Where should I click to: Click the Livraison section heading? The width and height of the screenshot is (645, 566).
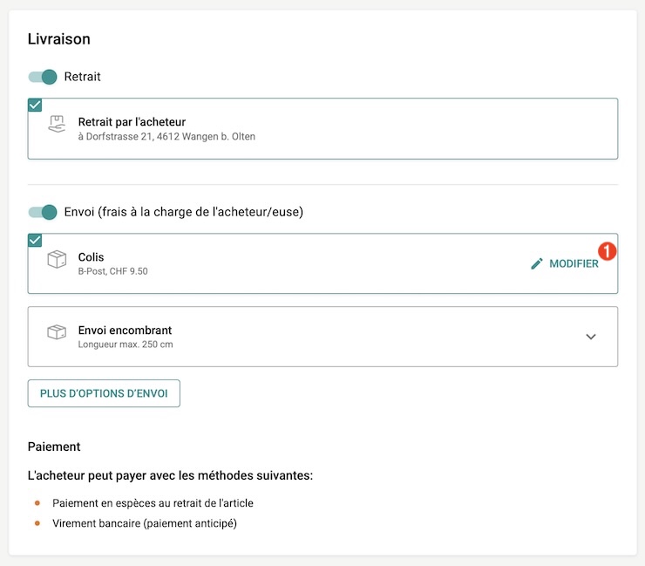pyautogui.click(x=59, y=39)
